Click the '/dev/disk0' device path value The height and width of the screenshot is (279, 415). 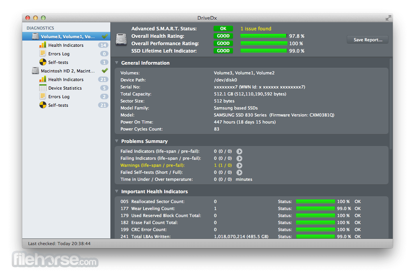tap(225, 80)
